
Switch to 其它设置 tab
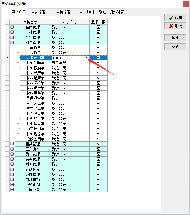(38, 12)
